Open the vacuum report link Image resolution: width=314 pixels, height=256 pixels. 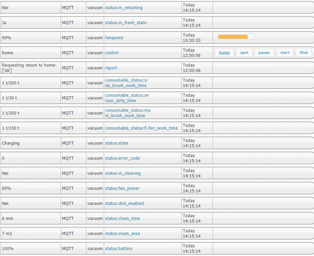[111, 68]
